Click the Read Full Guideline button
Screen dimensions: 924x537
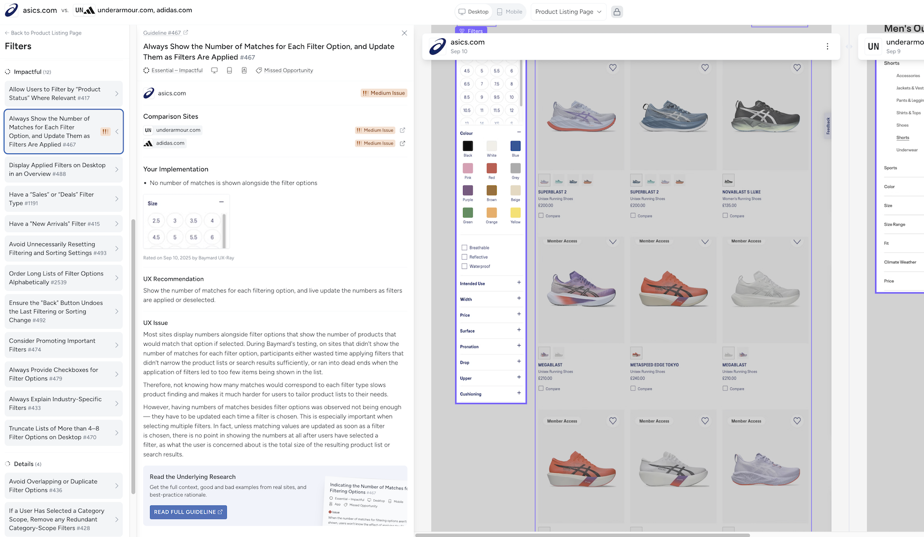point(188,512)
